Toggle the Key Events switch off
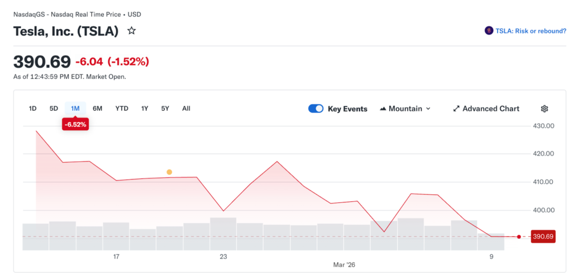572x279 pixels. coord(316,108)
